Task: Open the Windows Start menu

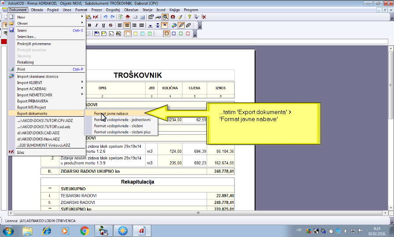Action: click(x=8, y=231)
